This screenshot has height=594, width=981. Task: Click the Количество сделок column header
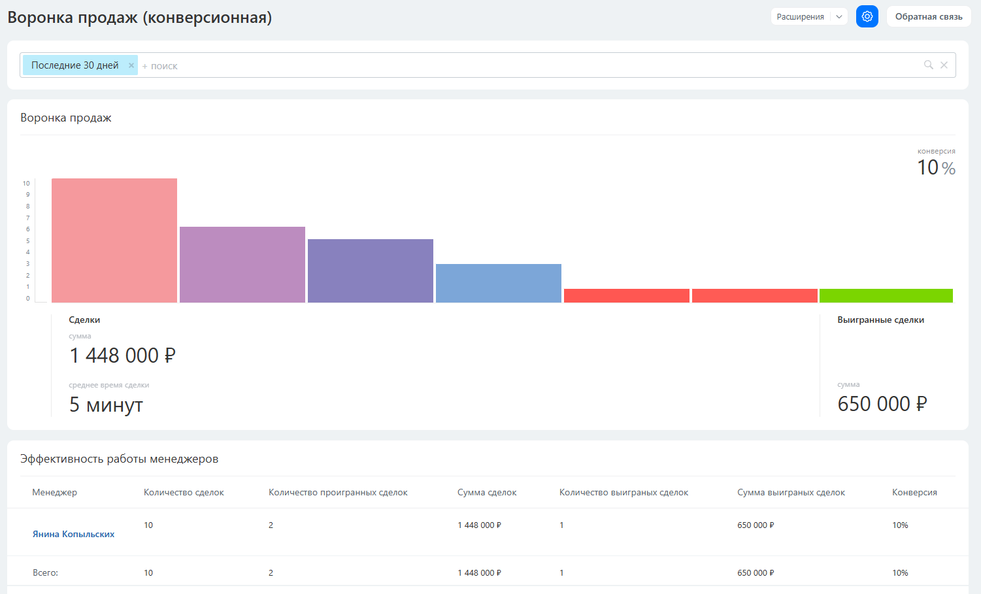click(184, 492)
